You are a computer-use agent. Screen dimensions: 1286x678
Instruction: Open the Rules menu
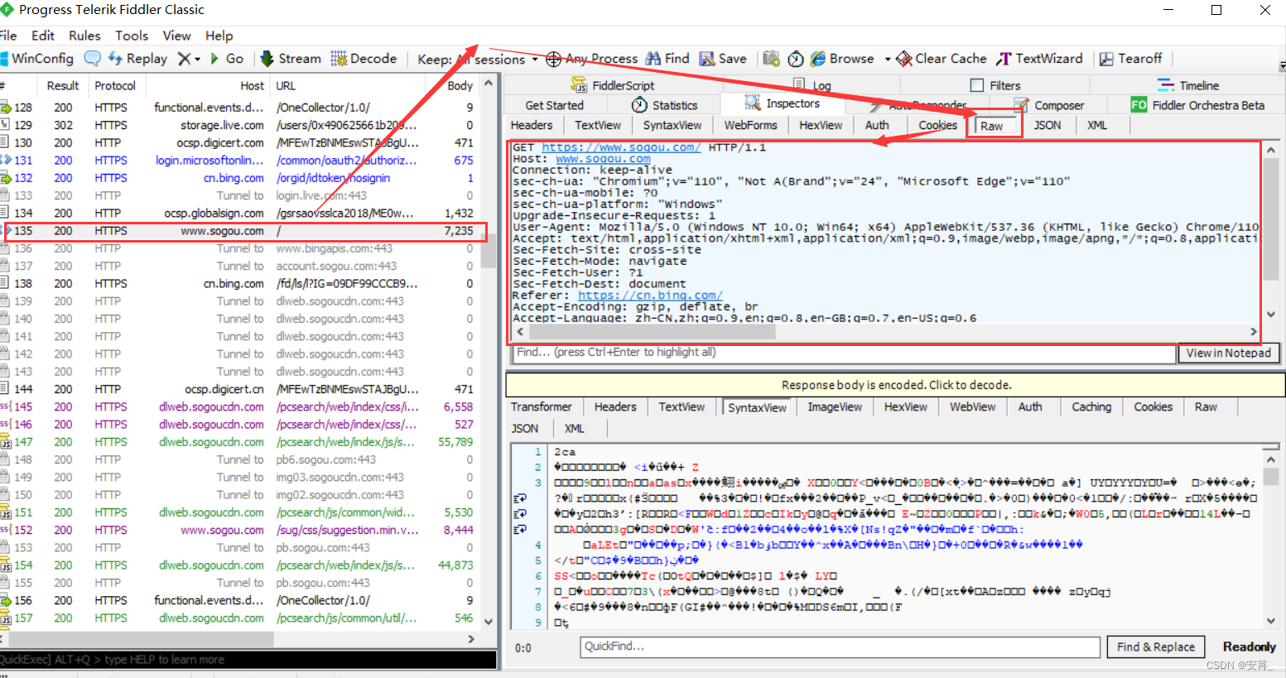(84, 36)
